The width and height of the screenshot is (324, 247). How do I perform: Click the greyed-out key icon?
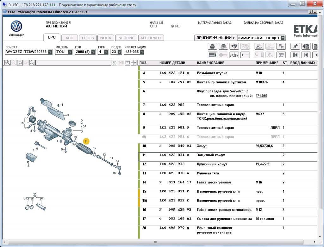pyautogui.click(x=223, y=55)
